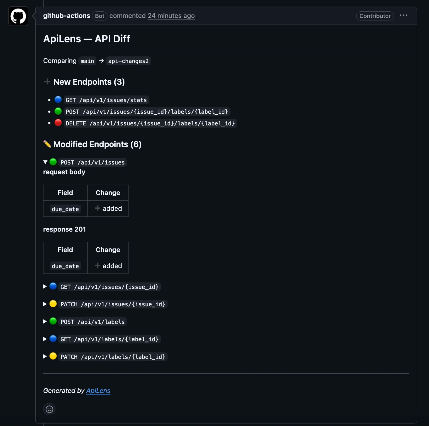
Task: Click the 'ApiLens — API Diff' heading
Action: point(87,39)
